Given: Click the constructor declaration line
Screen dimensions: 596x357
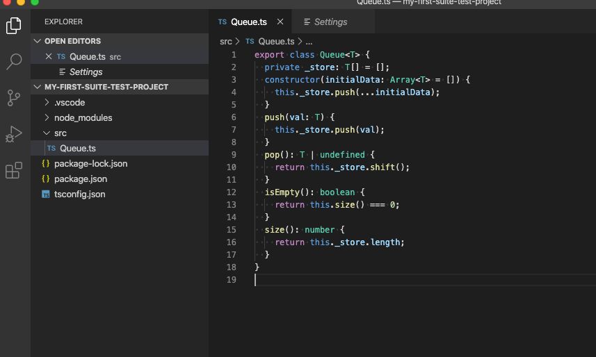Looking at the screenshot, I should coord(367,80).
